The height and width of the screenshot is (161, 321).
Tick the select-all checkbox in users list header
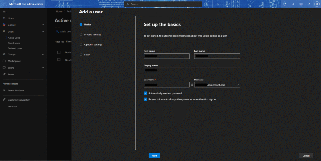point(59,52)
